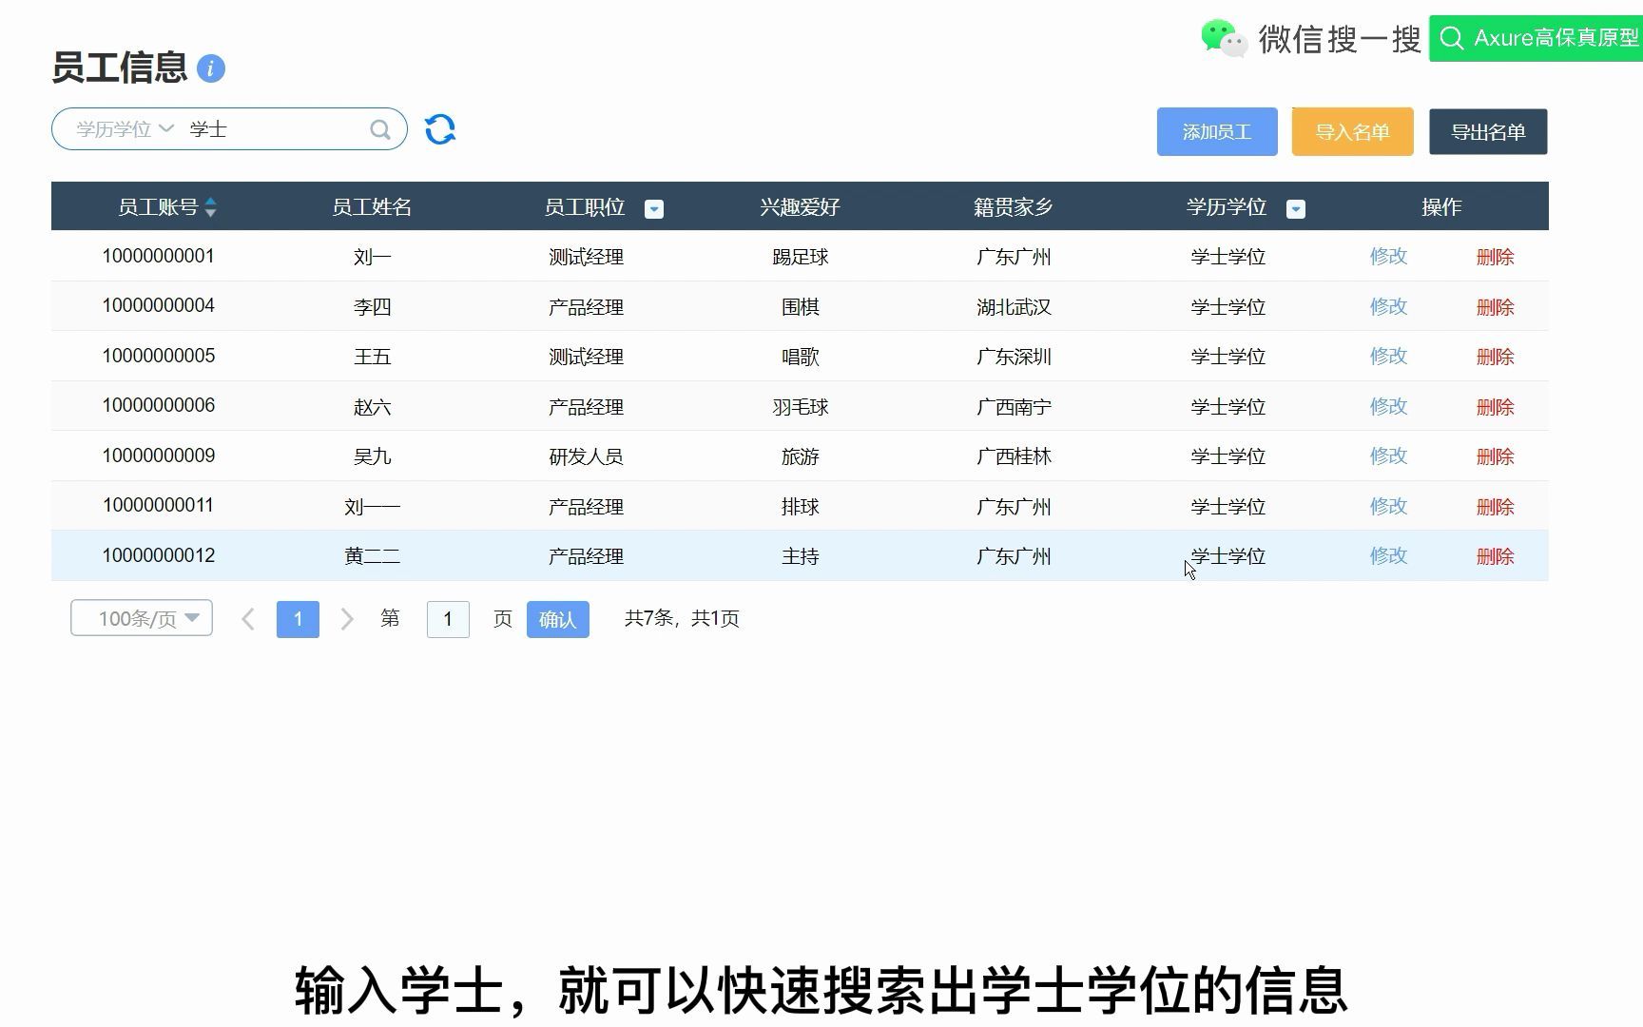1643x1027 pixels.
Task: Click the 共7条，共1页 total count text
Action: click(x=682, y=619)
